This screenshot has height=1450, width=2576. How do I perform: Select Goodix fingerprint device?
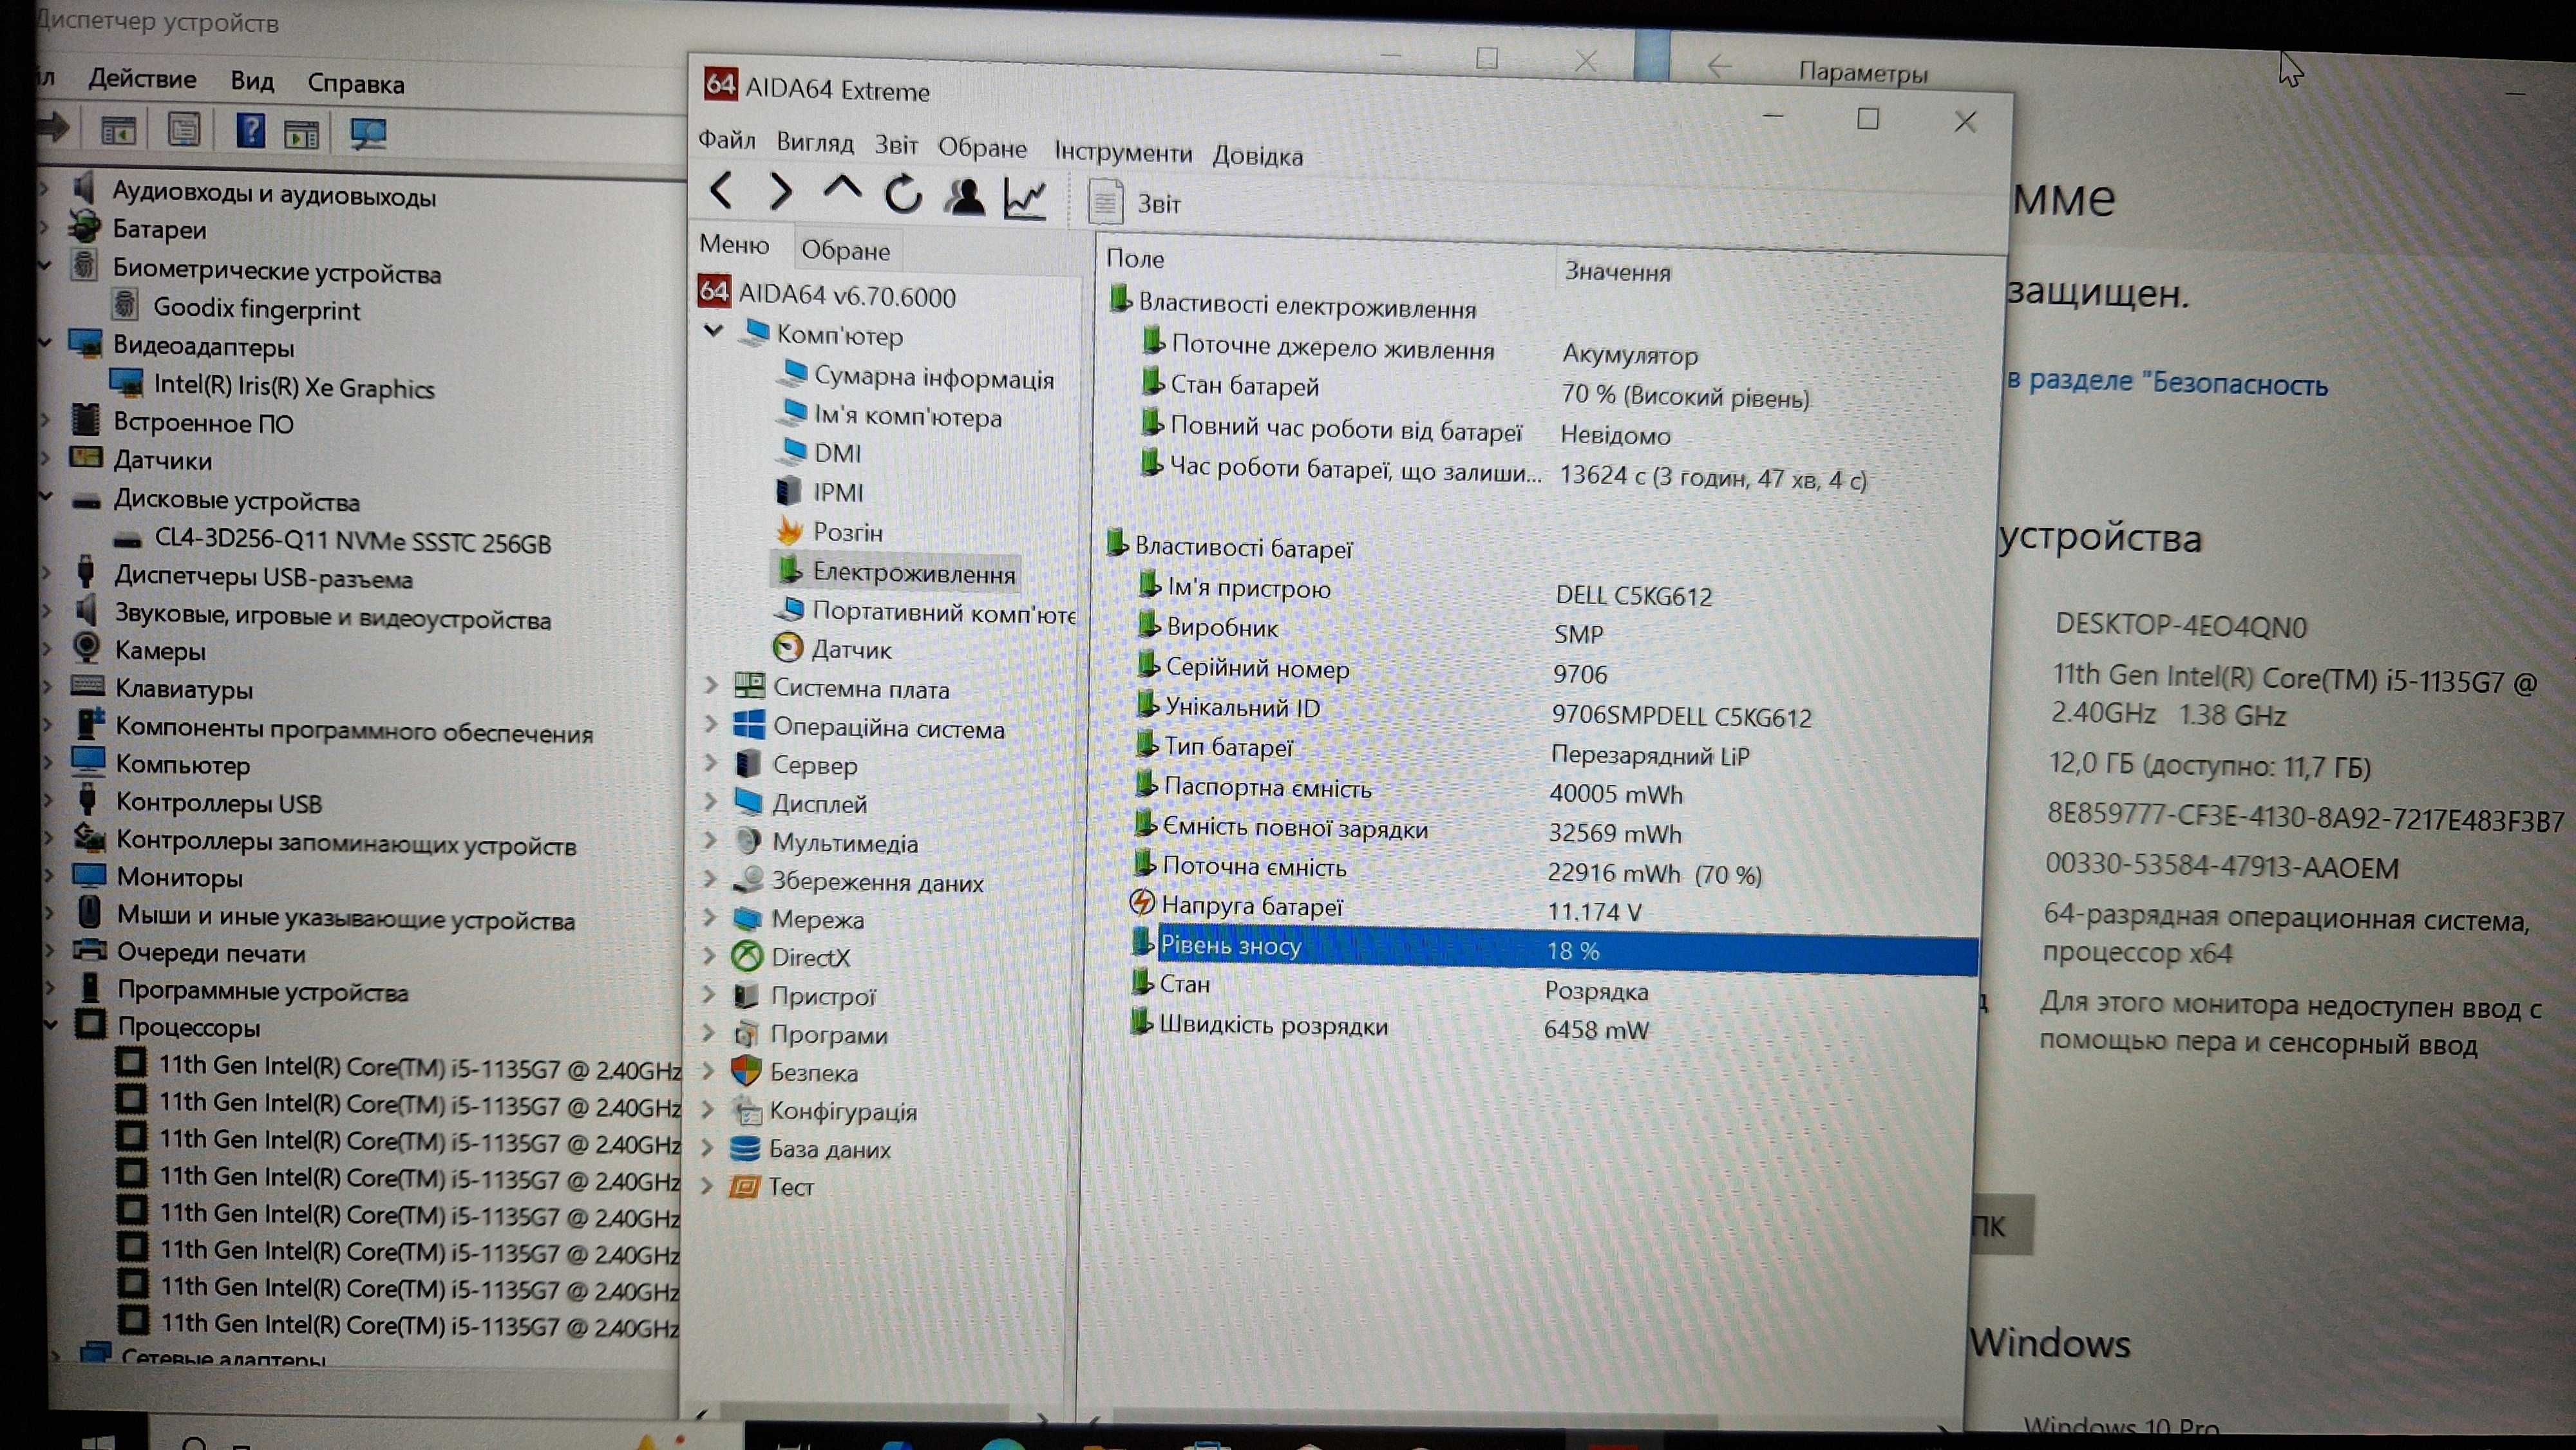256,309
